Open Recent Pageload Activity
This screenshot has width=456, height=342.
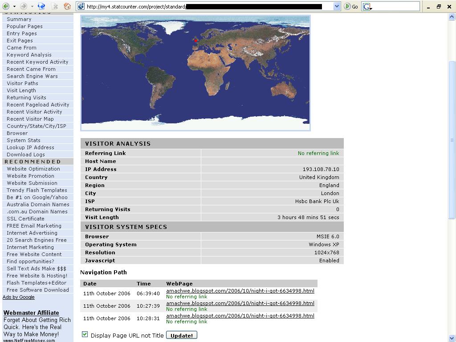pos(38,105)
